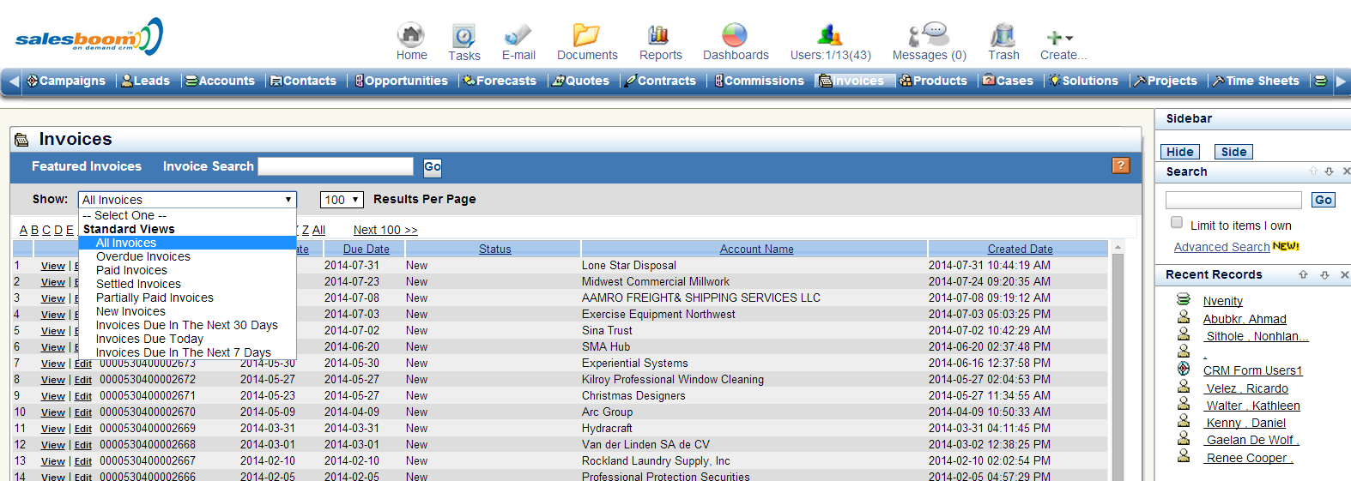The height and width of the screenshot is (481, 1351).
Task: Switch to the Quotes tab
Action: pyautogui.click(x=580, y=81)
